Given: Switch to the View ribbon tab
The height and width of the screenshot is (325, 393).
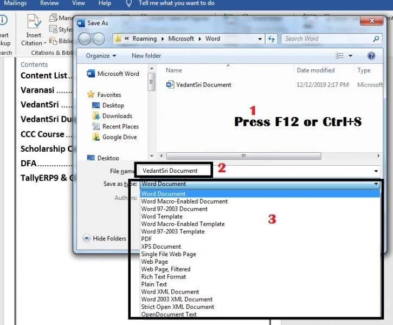Looking at the screenshot, I should click(x=79, y=3).
